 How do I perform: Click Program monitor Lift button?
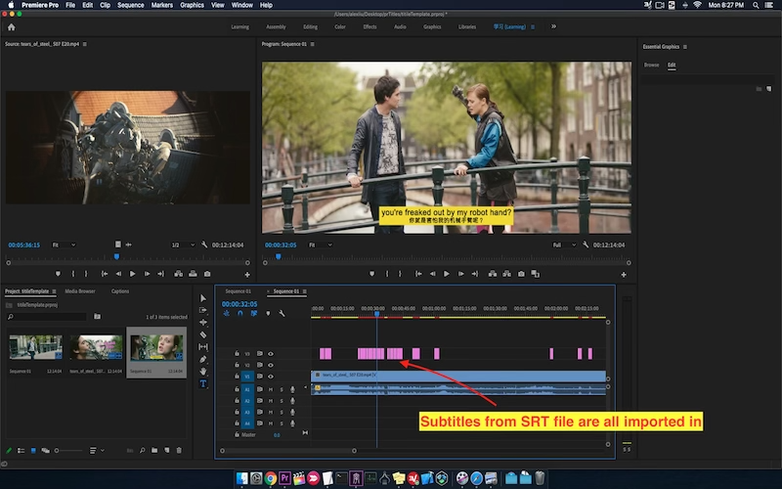[x=493, y=274]
